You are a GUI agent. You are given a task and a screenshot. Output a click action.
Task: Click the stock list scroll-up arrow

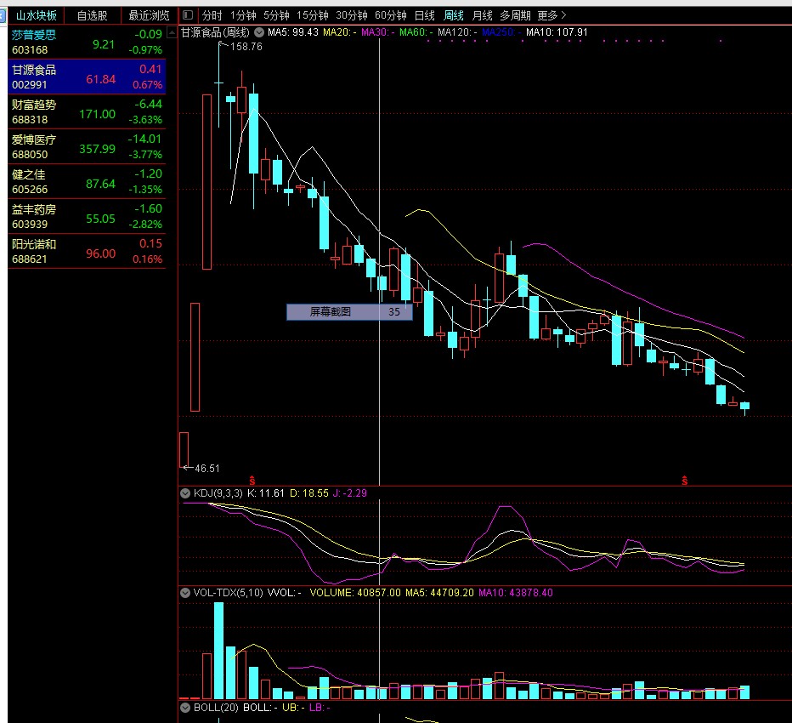pos(172,33)
